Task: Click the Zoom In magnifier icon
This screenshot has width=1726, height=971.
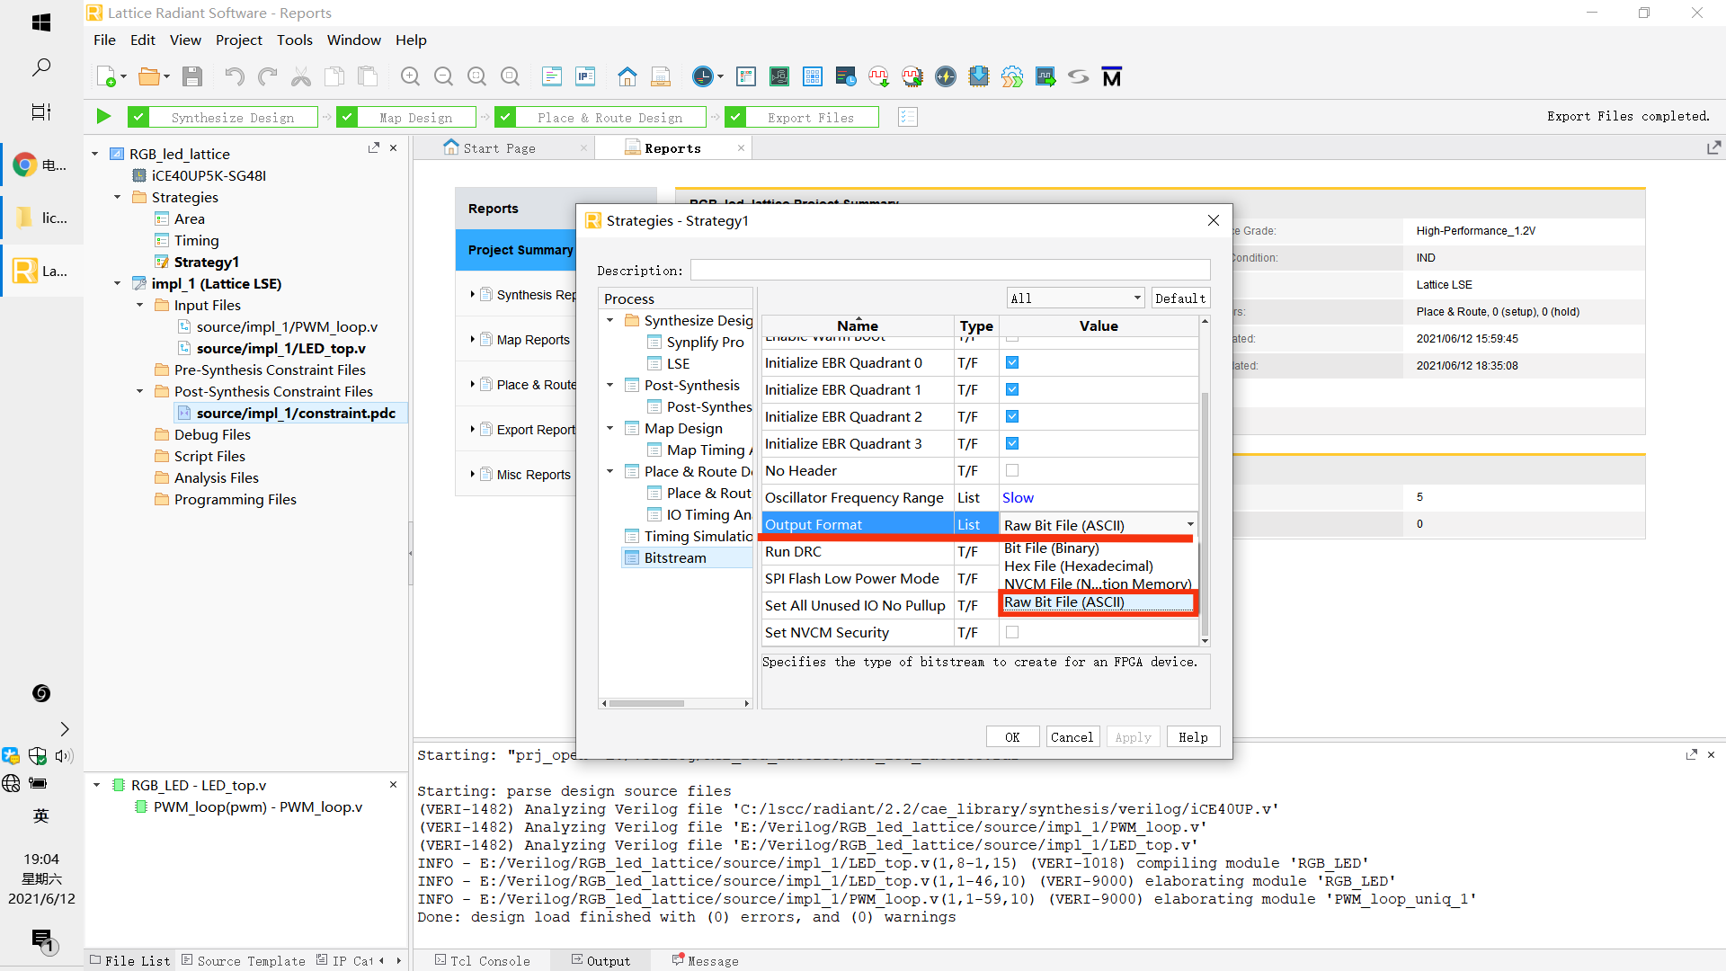Action: tap(410, 76)
